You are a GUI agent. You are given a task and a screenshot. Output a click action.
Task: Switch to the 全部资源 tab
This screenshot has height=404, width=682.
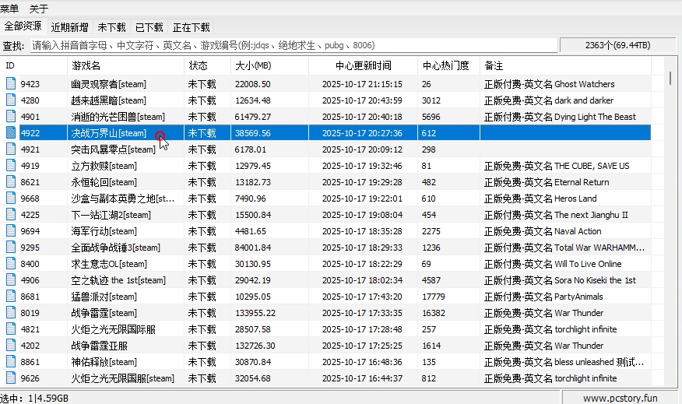pyautogui.click(x=23, y=26)
